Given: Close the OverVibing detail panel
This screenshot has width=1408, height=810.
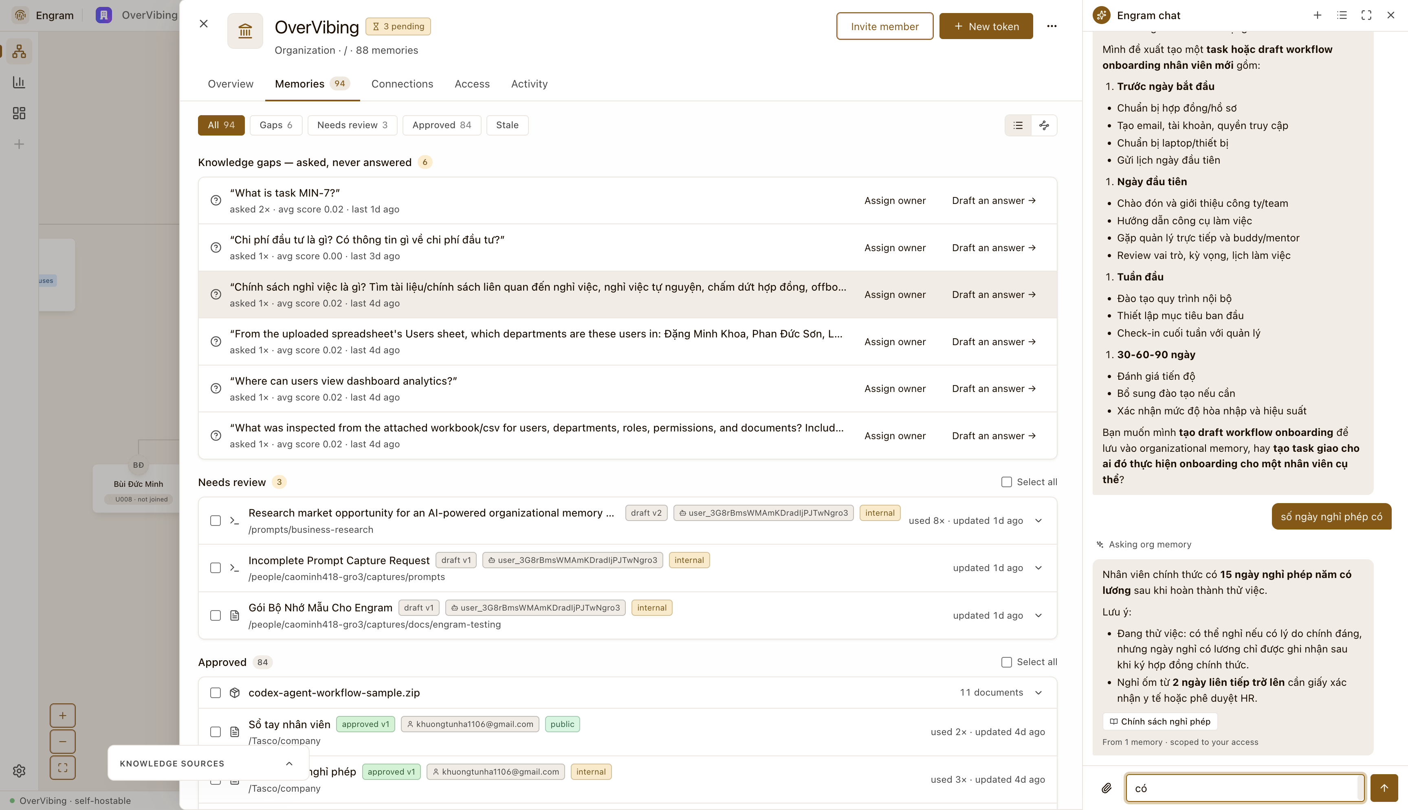Looking at the screenshot, I should point(204,23).
